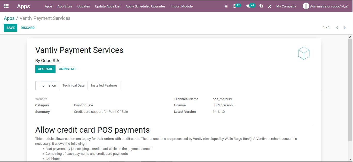The image size is (353, 162).
Task: Click the Point of Sale category value
Action: pyautogui.click(x=83, y=105)
